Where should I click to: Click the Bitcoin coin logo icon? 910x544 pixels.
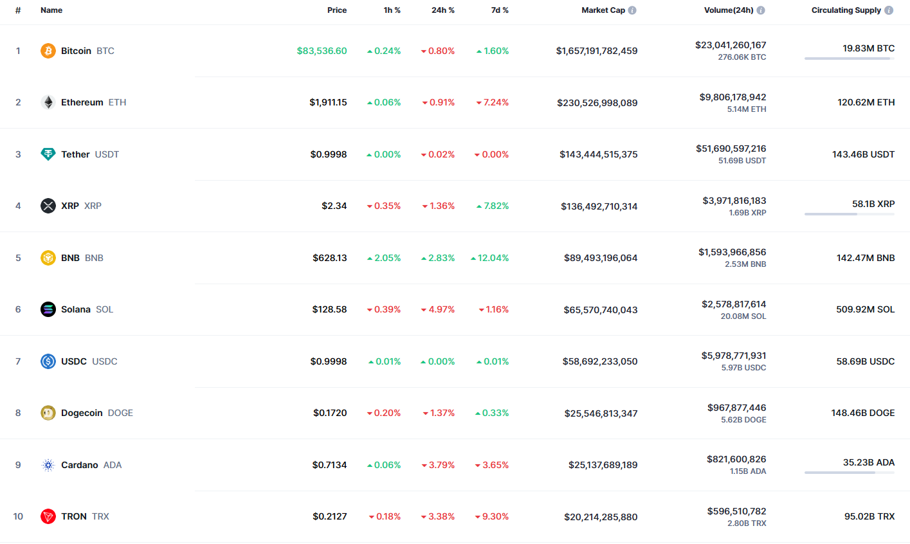coord(48,51)
